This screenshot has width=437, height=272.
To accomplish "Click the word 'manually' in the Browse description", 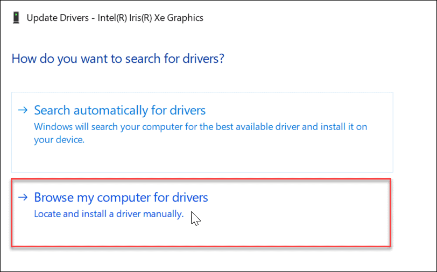I will (x=164, y=214).
